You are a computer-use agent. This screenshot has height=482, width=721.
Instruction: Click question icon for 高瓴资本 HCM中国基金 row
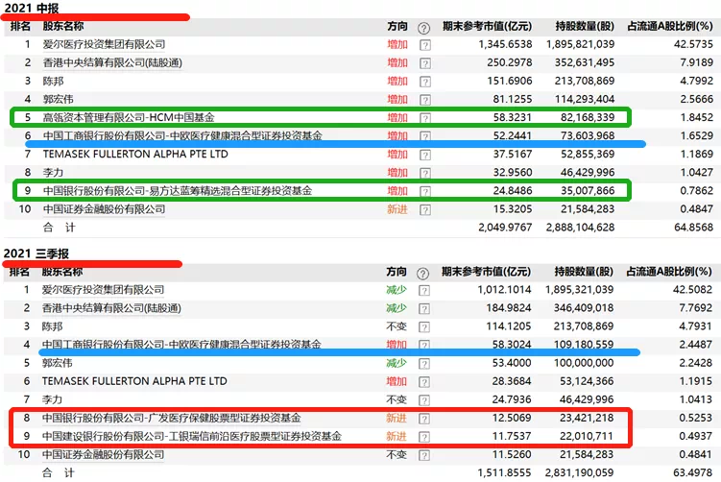(x=425, y=118)
